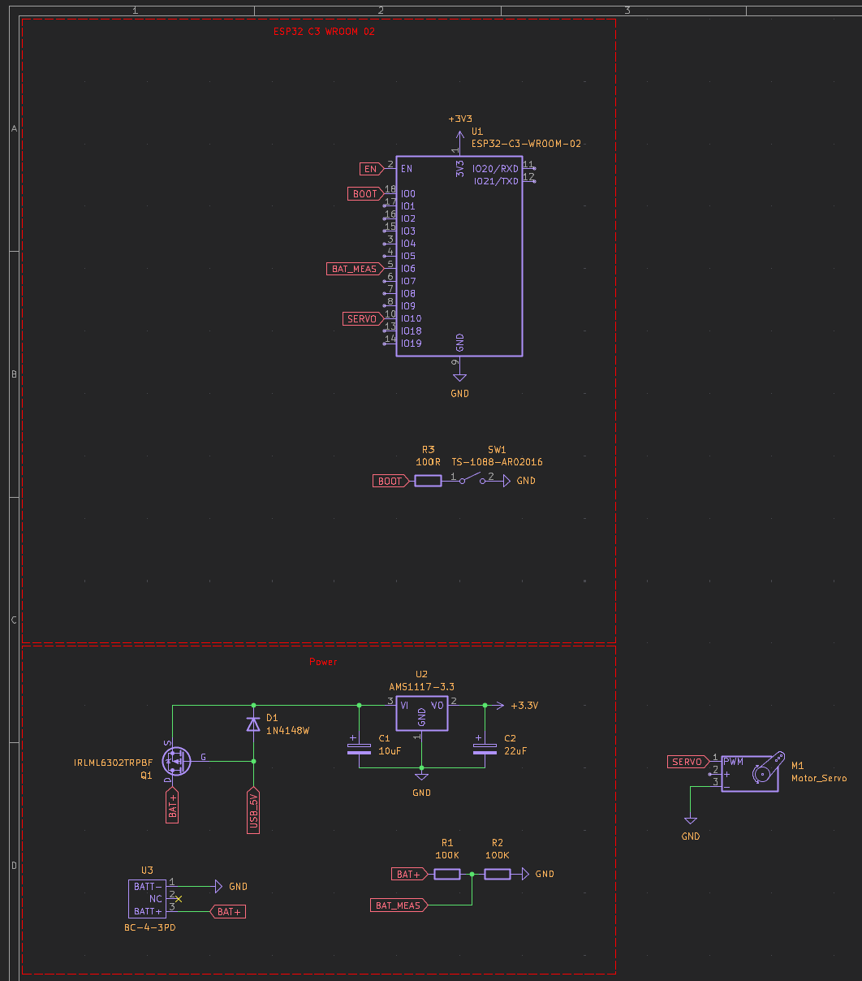Click the IO19 pin name on U1
The height and width of the screenshot is (981, 862).
click(x=412, y=344)
